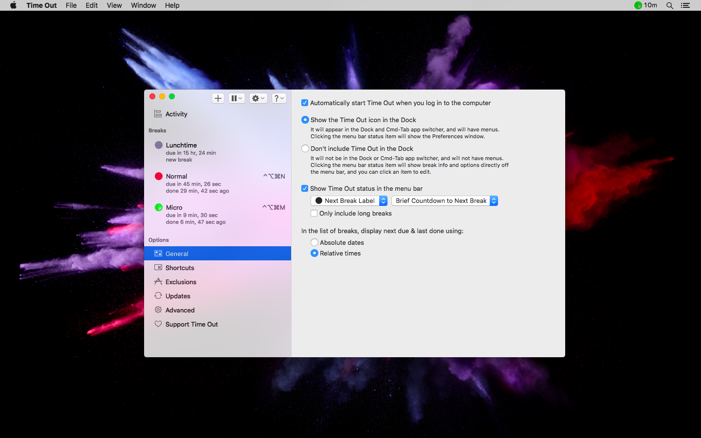Select Absolute dates option
This screenshot has height=438, width=701.
pyautogui.click(x=314, y=242)
